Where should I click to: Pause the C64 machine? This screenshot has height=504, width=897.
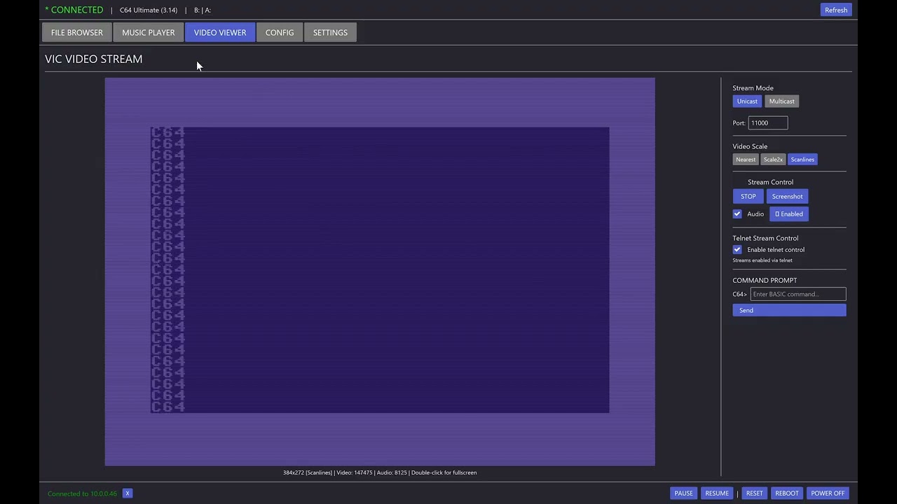point(683,493)
